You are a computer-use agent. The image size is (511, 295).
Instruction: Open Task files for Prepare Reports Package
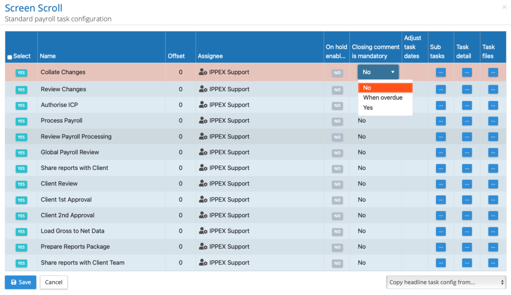pyautogui.click(x=493, y=247)
